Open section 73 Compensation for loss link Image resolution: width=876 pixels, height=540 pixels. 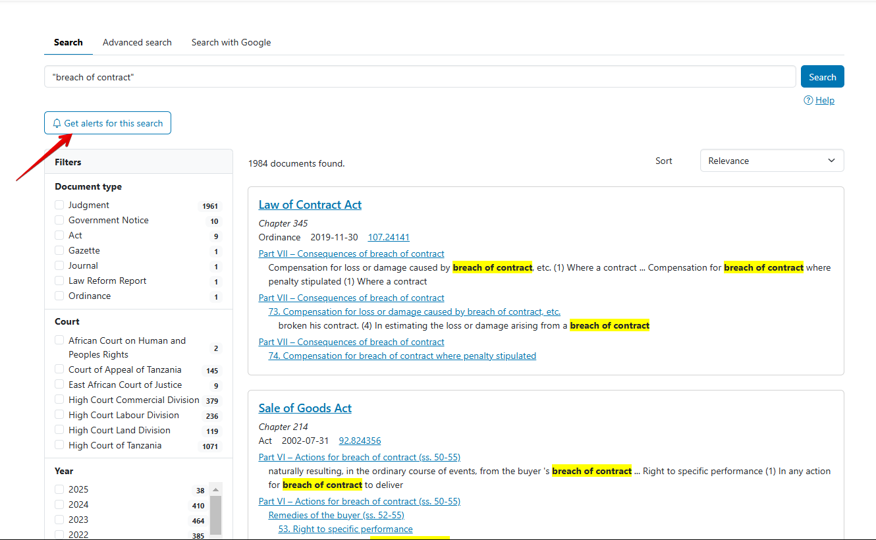(x=414, y=311)
